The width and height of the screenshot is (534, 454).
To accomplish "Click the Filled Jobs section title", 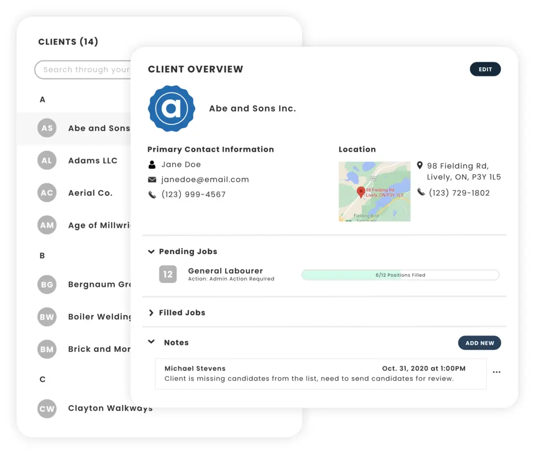I will click(x=182, y=312).
